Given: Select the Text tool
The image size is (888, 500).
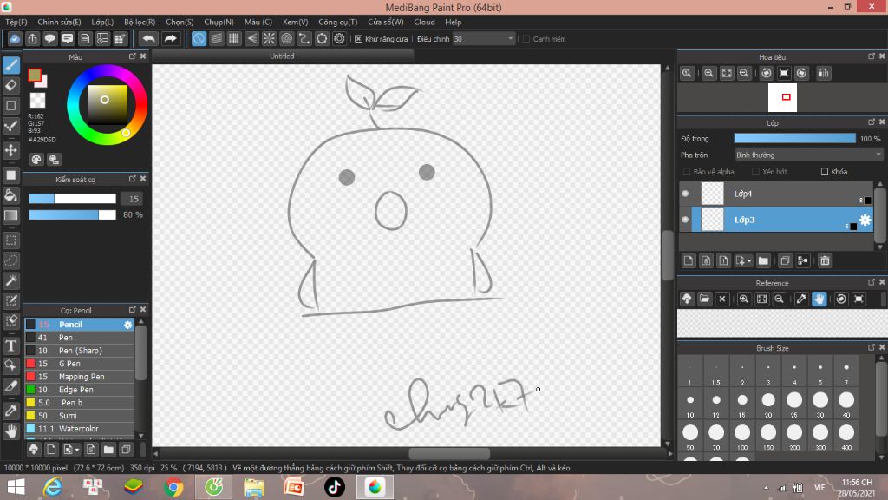Looking at the screenshot, I should click(x=10, y=345).
